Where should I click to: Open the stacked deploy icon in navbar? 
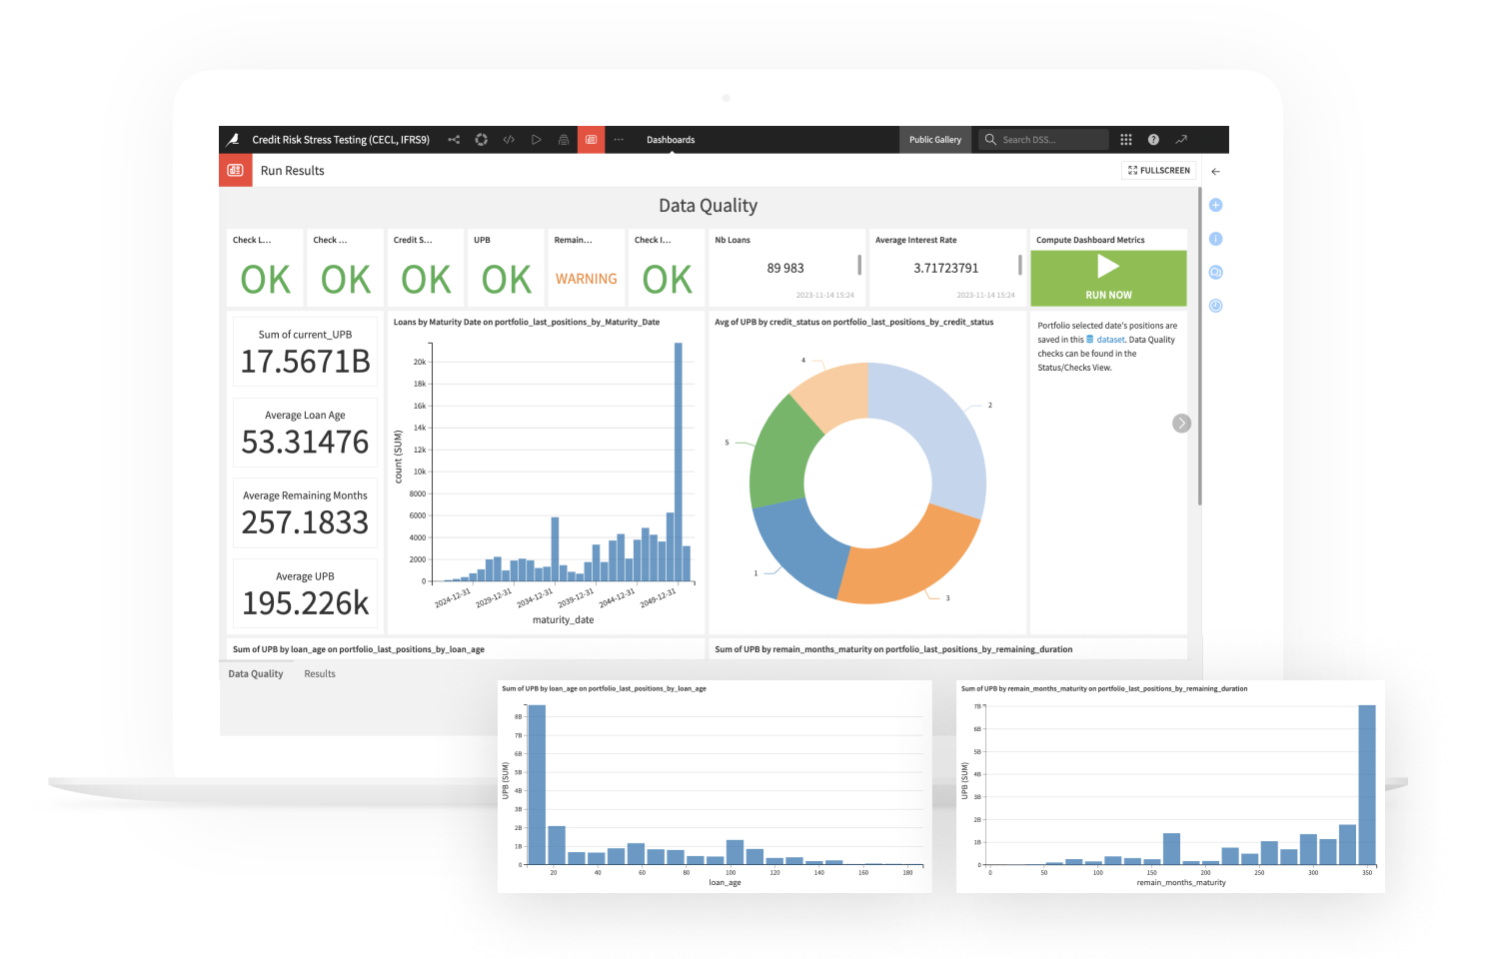[x=564, y=140]
